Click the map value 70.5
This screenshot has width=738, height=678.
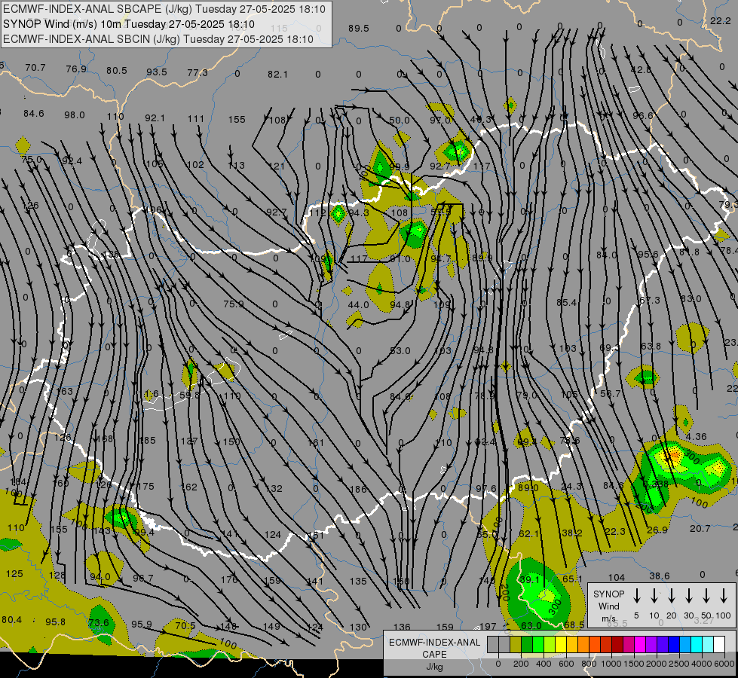185,626
